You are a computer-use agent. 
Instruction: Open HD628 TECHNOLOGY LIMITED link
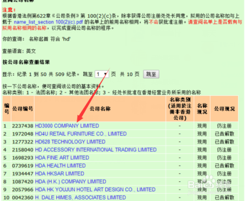coord(70,142)
